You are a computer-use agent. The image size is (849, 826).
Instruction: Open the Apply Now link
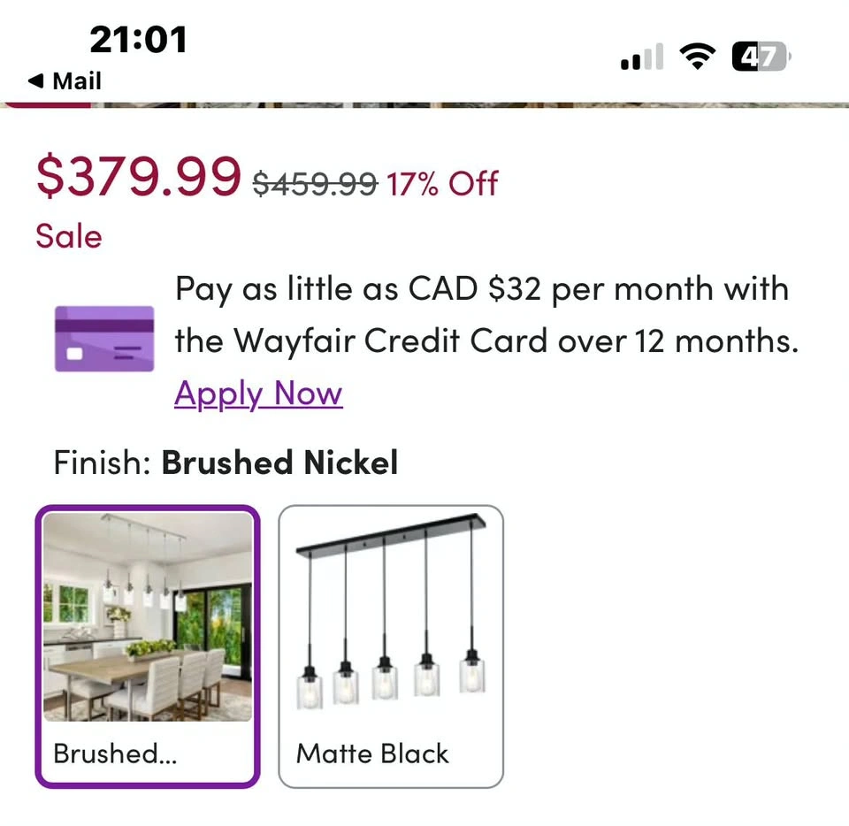tap(258, 393)
